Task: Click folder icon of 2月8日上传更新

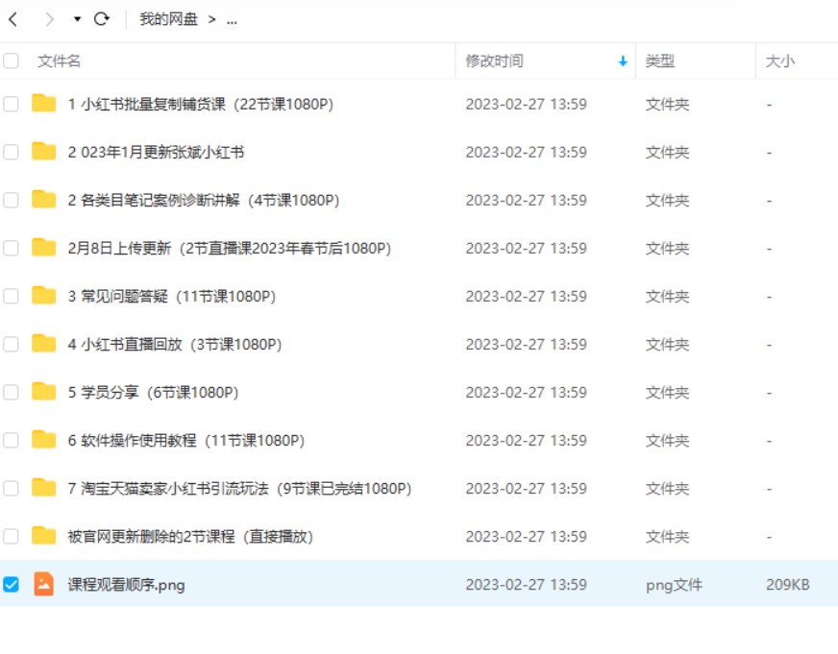Action: tap(44, 247)
